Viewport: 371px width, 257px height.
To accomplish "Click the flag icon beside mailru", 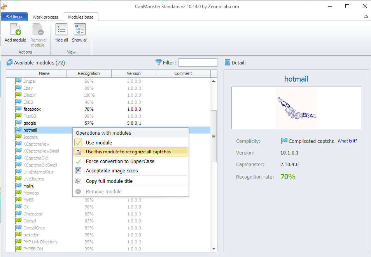I will 18,186.
